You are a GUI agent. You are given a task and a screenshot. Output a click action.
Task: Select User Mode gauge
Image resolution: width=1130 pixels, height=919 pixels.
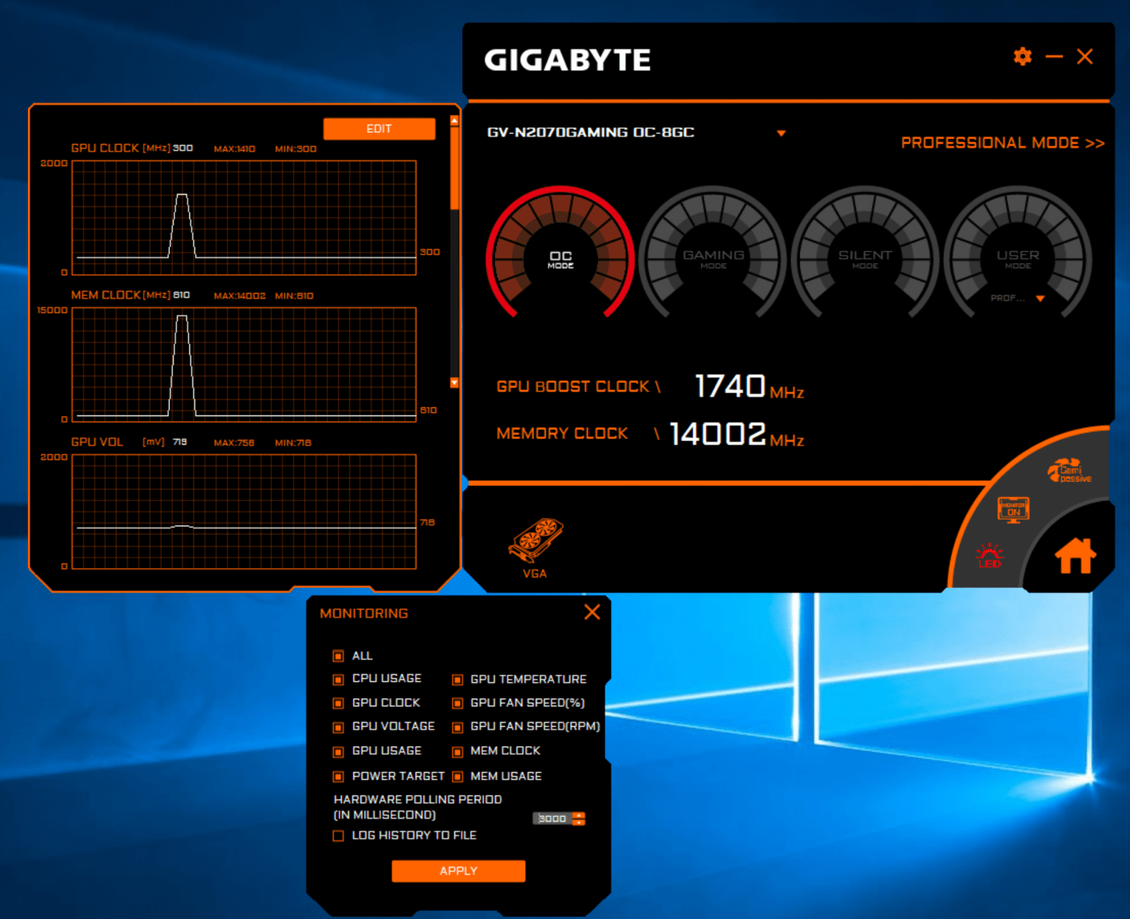point(1018,253)
